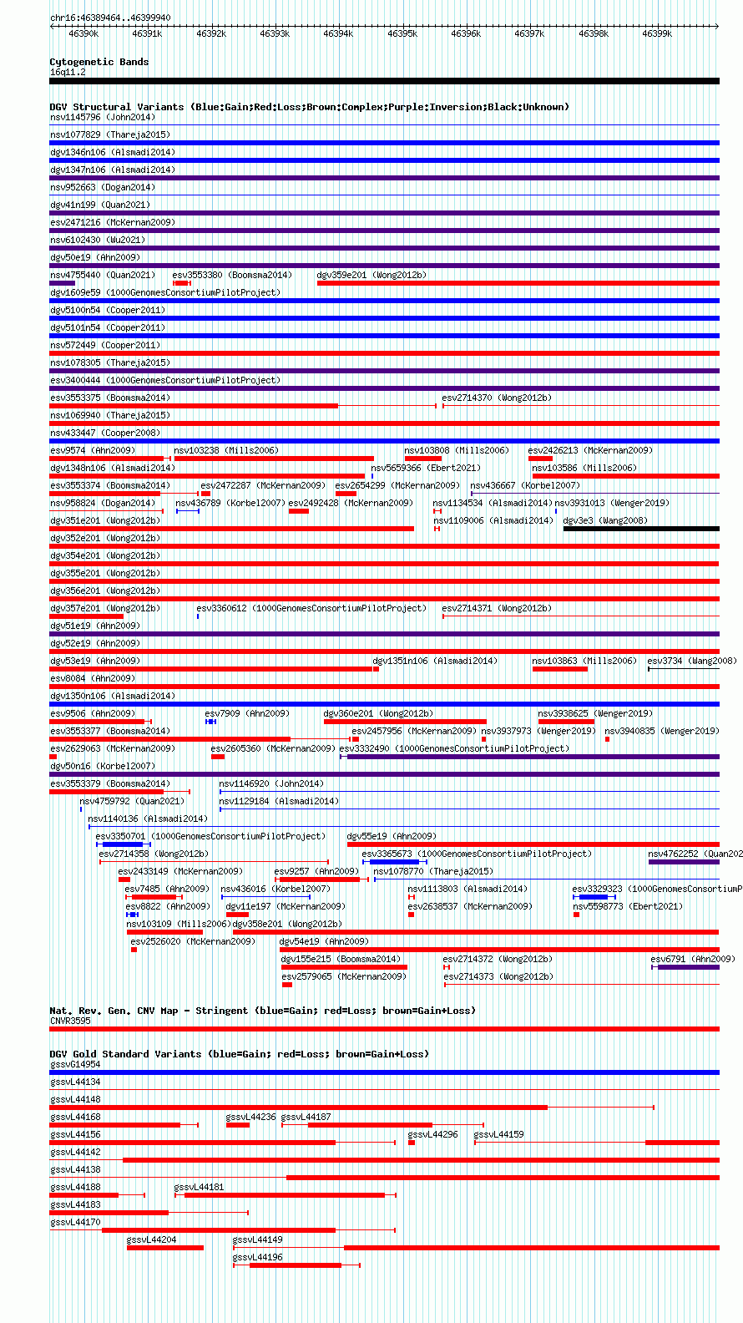The height and width of the screenshot is (1323, 743).
Task: Click nsv1078770 (Thareja2015) label
Action: pos(433,871)
